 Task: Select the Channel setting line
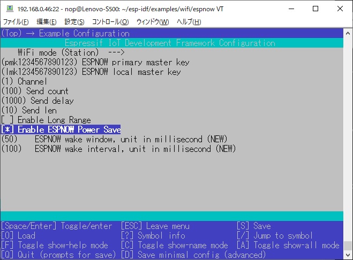[25, 82]
